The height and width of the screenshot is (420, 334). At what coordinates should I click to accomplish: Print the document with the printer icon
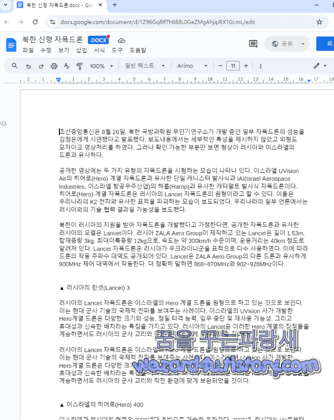54,66
